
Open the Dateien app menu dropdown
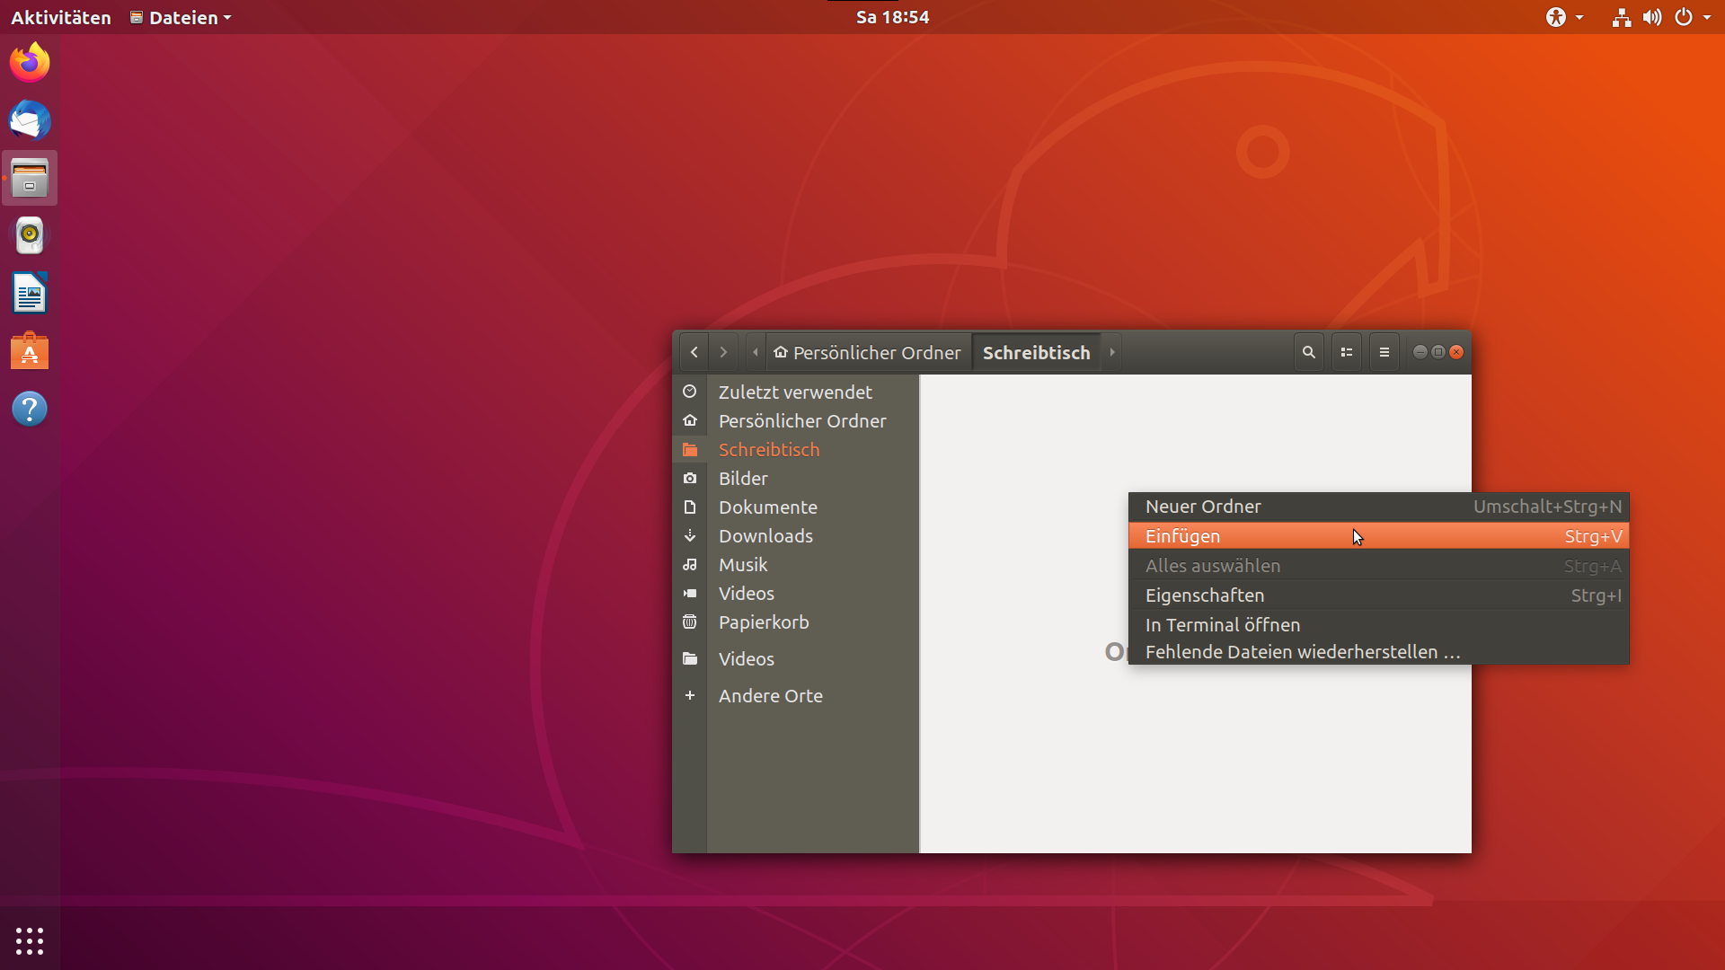[x=181, y=17]
